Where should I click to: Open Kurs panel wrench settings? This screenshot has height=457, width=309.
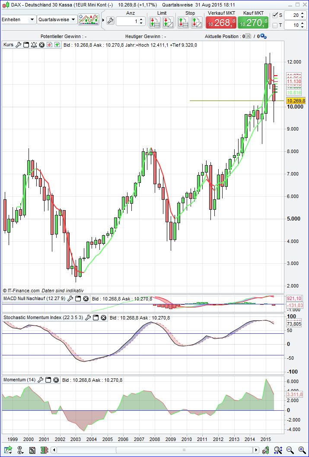[18, 45]
